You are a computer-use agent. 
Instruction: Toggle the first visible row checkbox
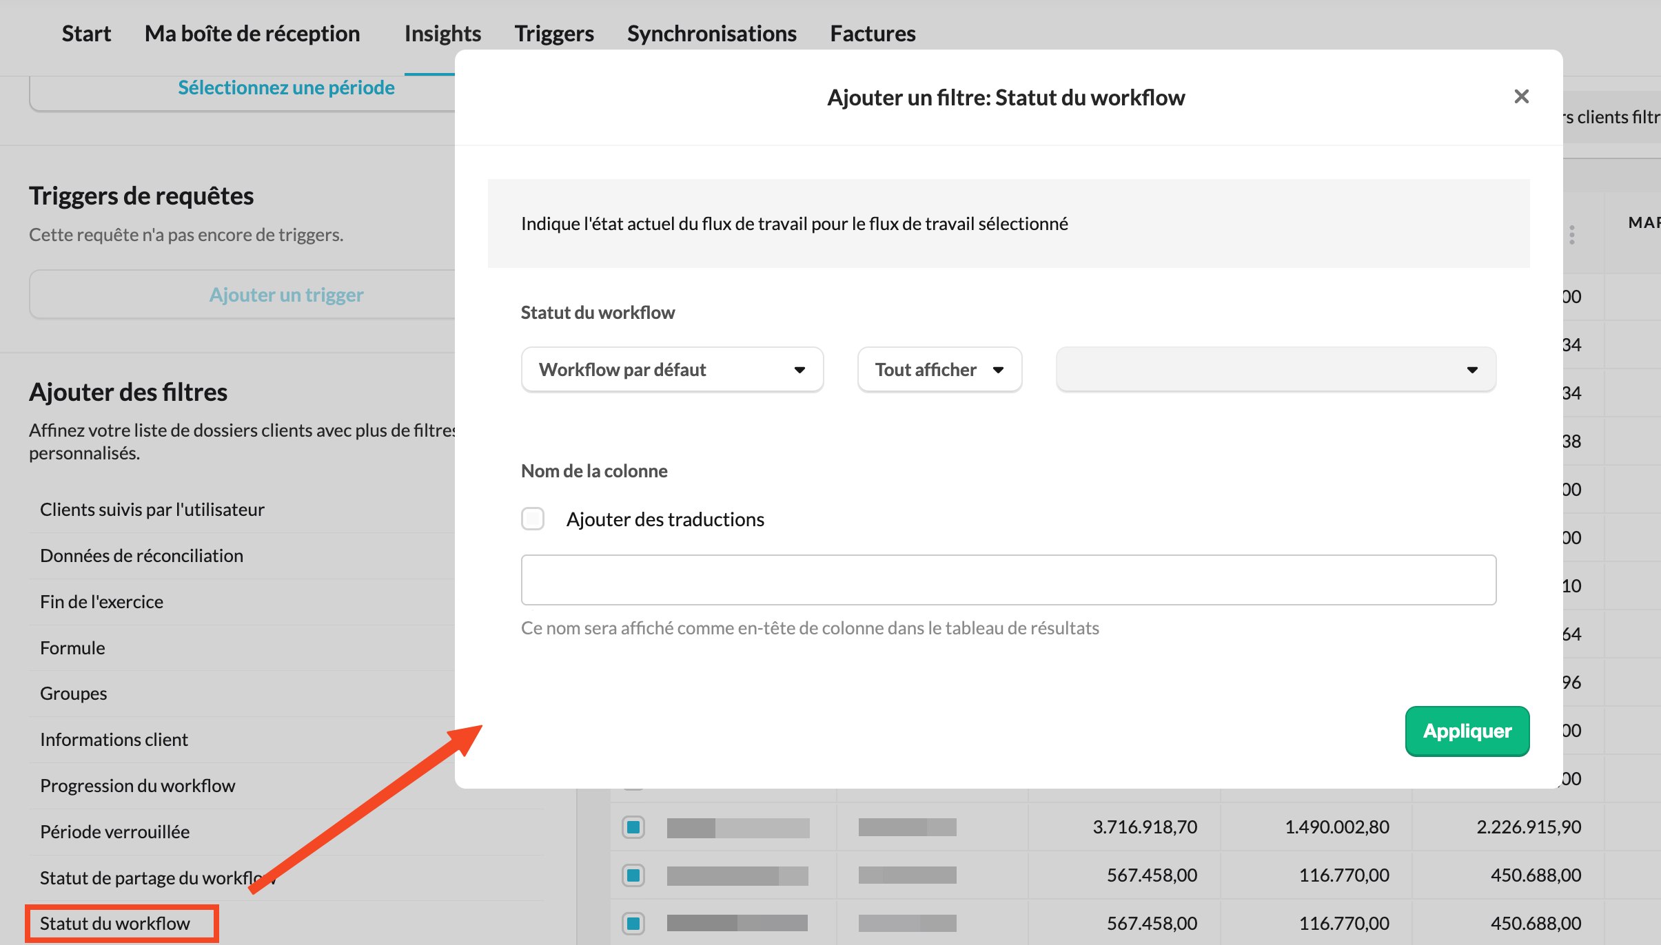tap(633, 827)
